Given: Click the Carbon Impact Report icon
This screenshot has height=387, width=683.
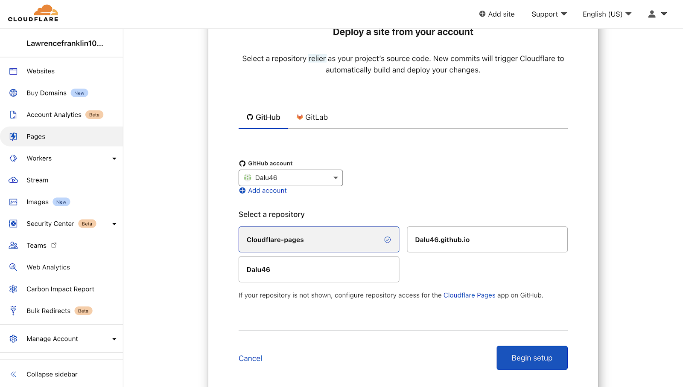Looking at the screenshot, I should click(x=13, y=289).
